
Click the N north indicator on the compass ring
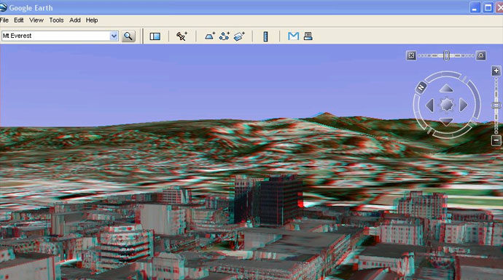coord(421,87)
